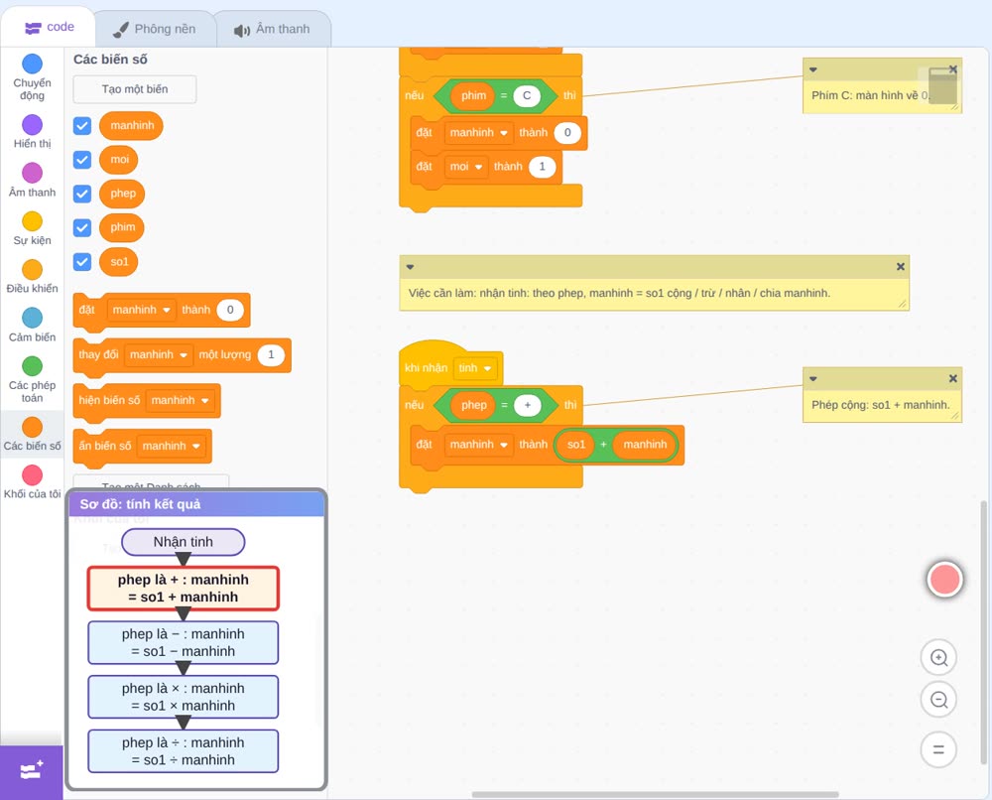Image resolution: width=992 pixels, height=800 pixels.
Task: Uncheck the so1 variable checkbox
Action: click(x=82, y=261)
